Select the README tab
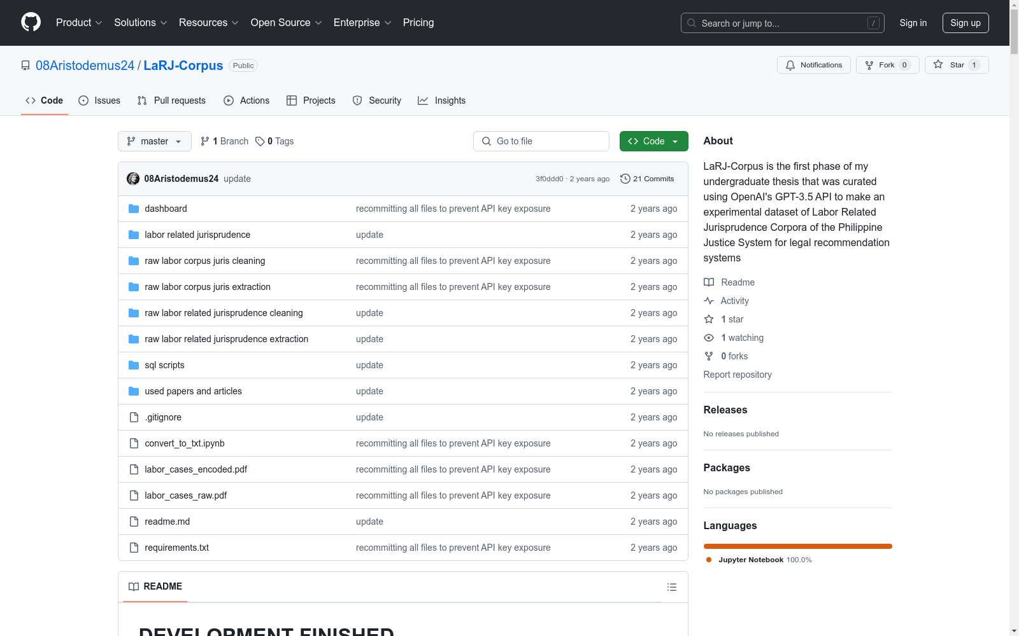Viewport: 1019px width, 636px height. [155, 586]
